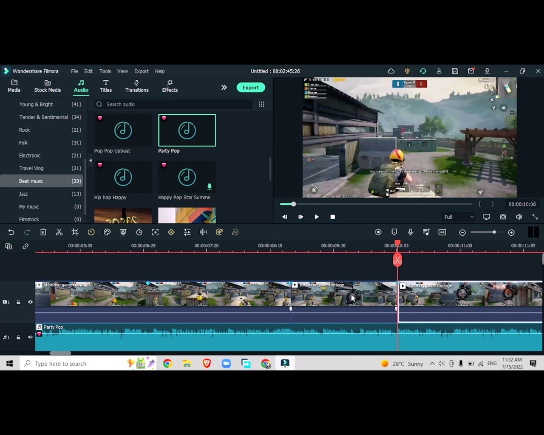The height and width of the screenshot is (435, 544).
Task: Click the Zoom to fit timeline icon
Action: [x=442, y=232]
